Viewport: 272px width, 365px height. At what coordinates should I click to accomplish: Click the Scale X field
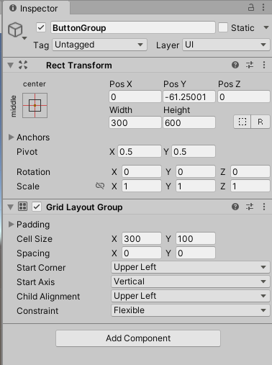[142, 186]
